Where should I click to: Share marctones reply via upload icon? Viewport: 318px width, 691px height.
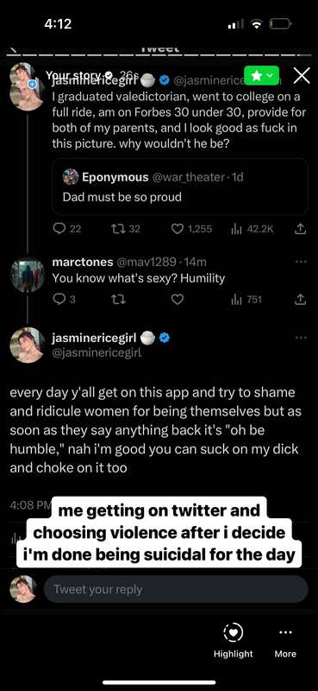[x=300, y=300]
